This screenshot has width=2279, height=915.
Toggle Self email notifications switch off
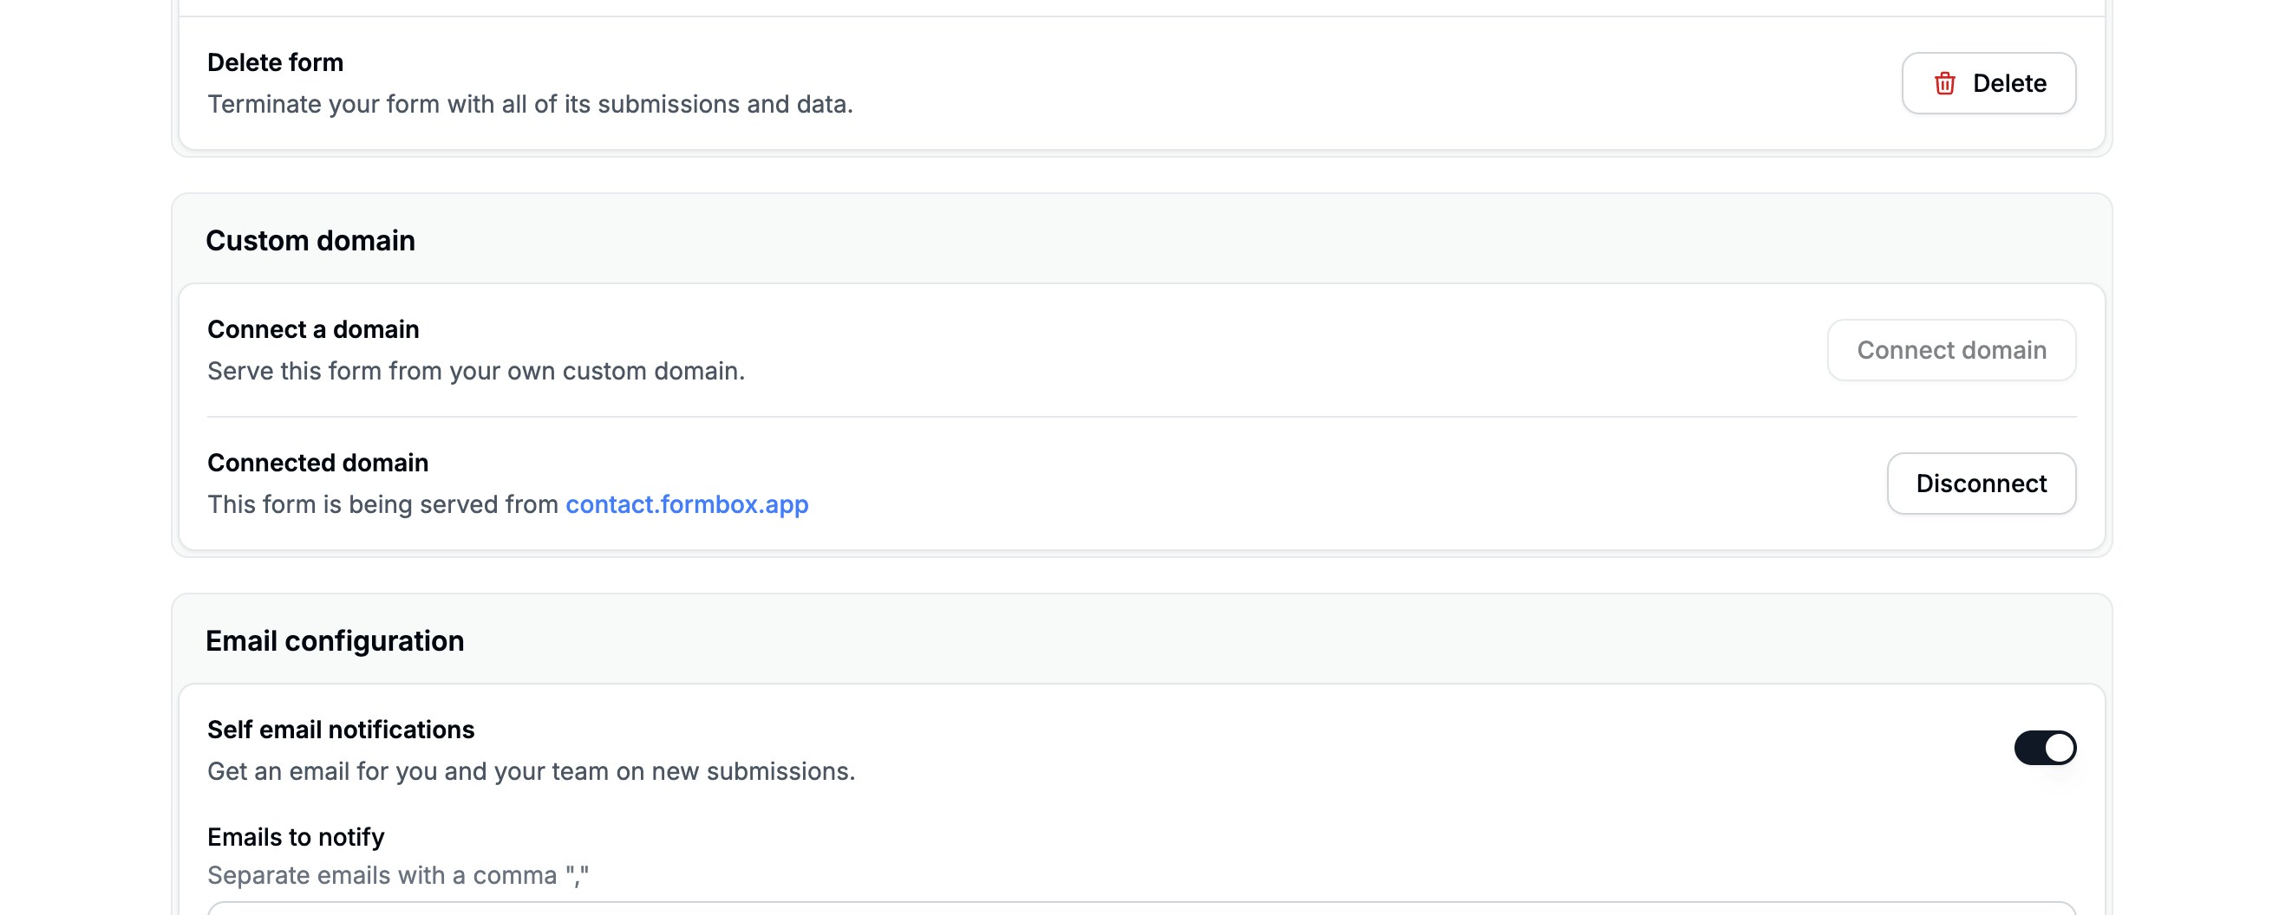2045,748
